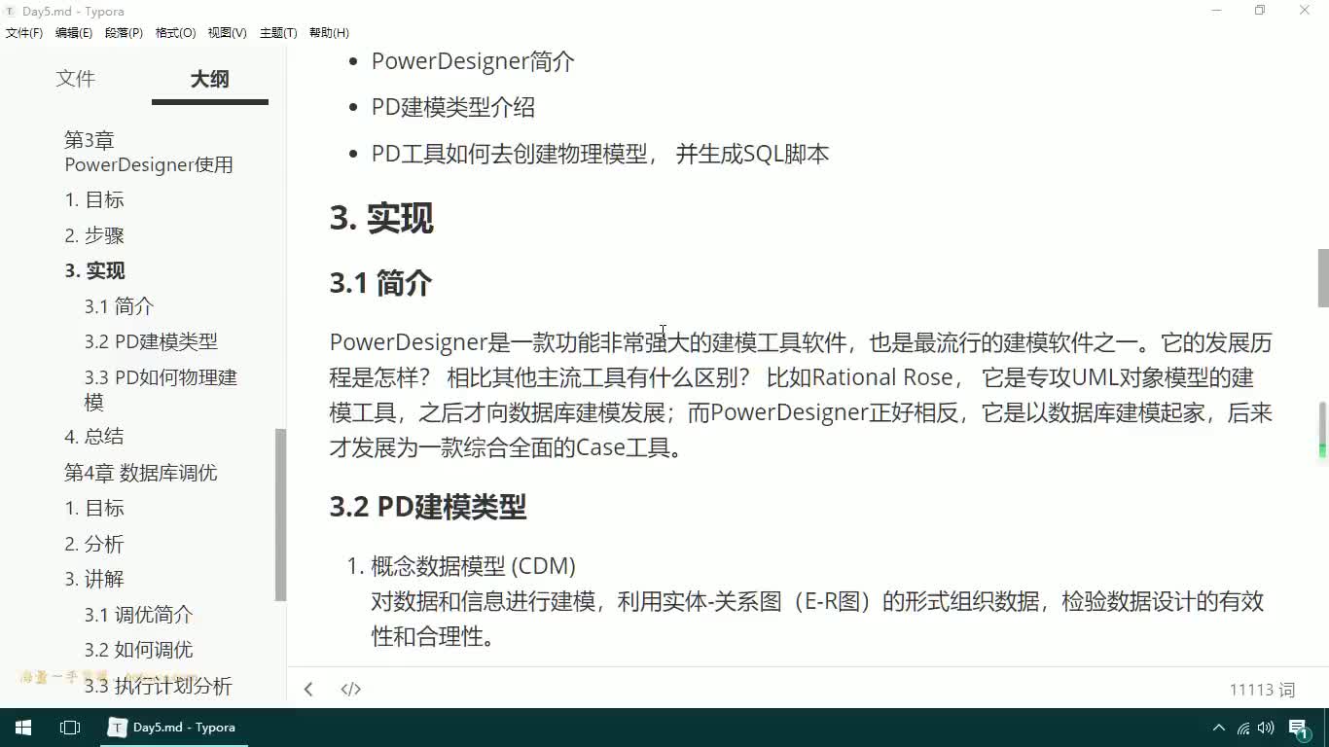Go to outline item 3.3 PD如何物理建模
The width and height of the screenshot is (1329, 747).
(161, 389)
